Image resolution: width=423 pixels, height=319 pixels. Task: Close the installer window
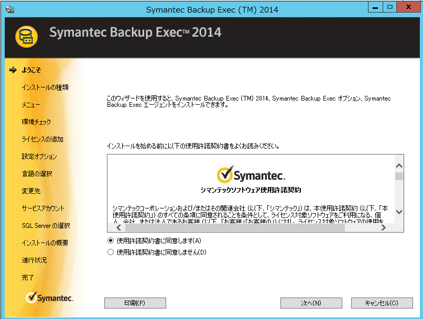tap(408, 7)
